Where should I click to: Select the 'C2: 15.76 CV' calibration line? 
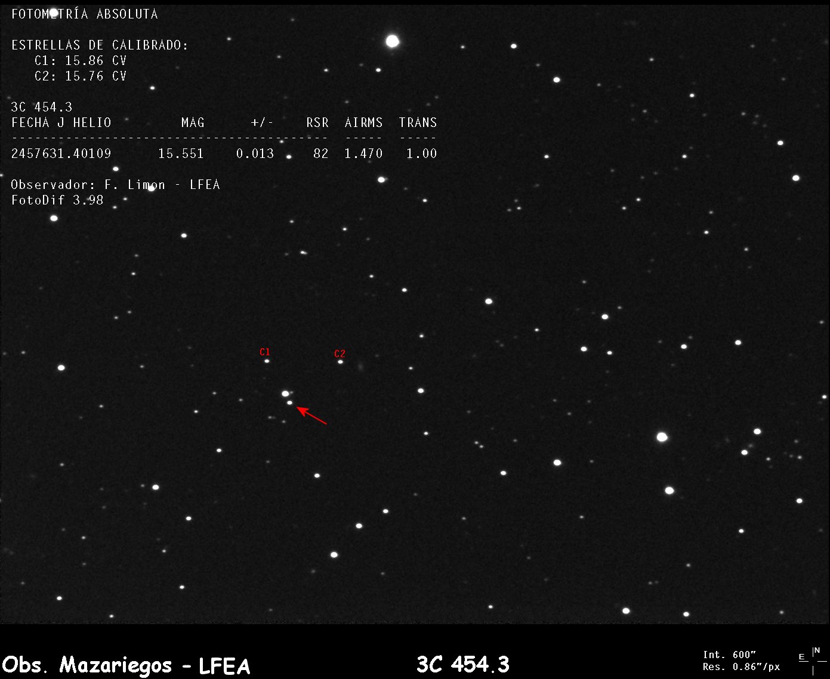point(81,76)
